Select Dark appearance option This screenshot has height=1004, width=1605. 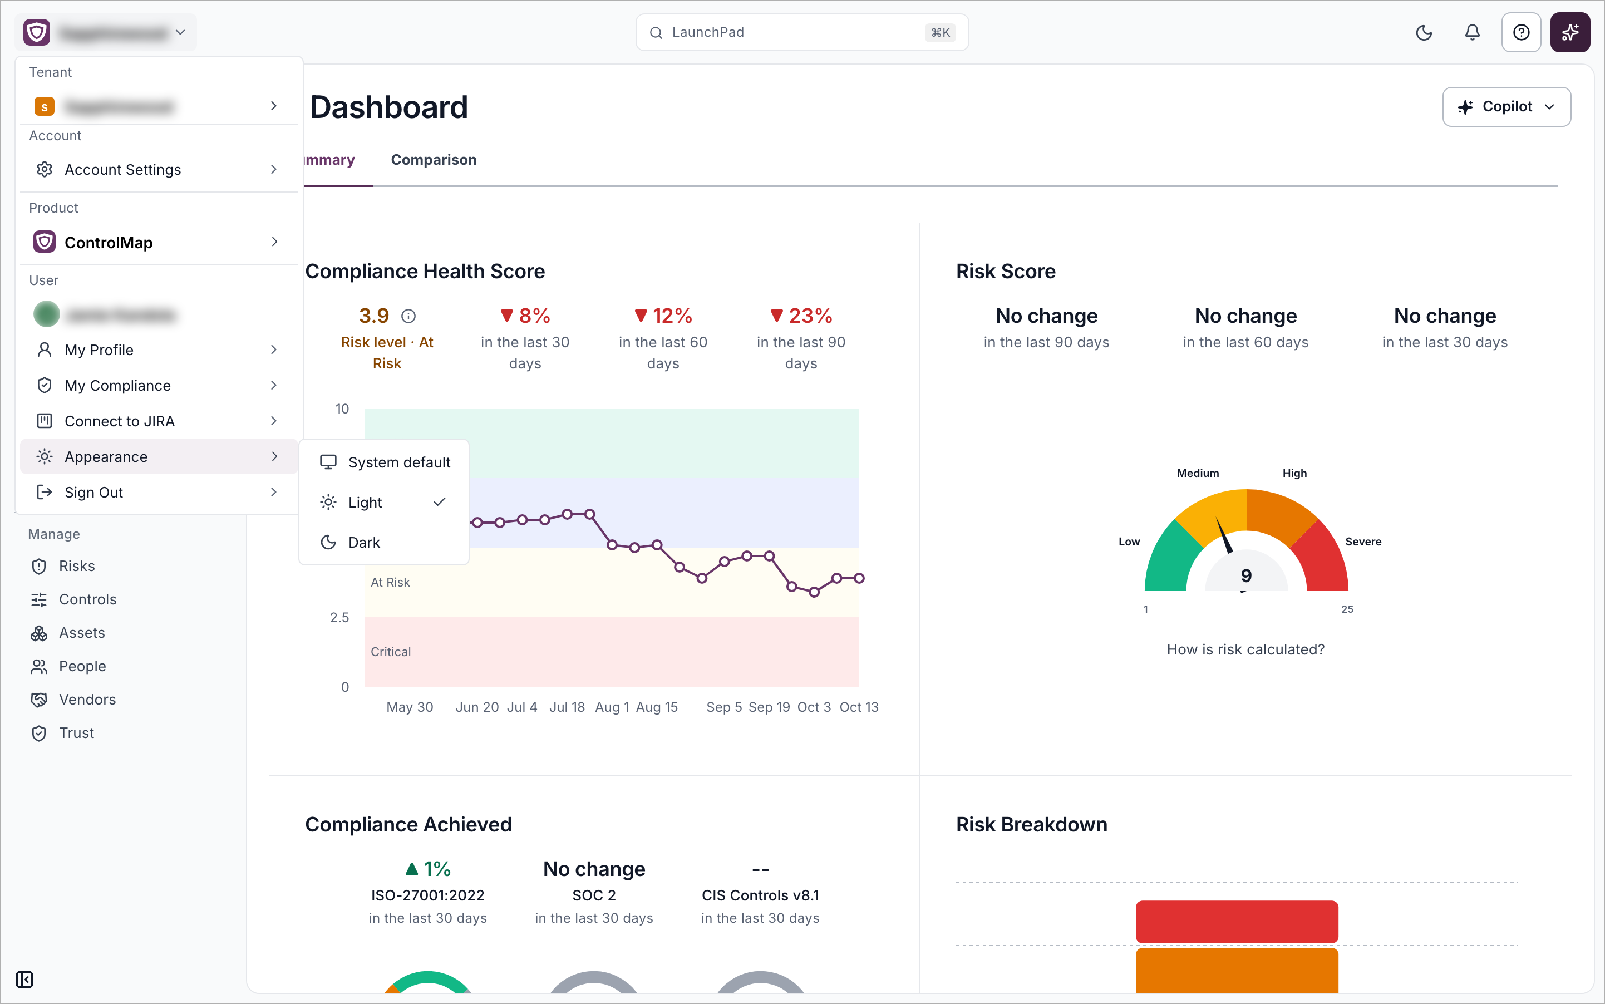385,543
